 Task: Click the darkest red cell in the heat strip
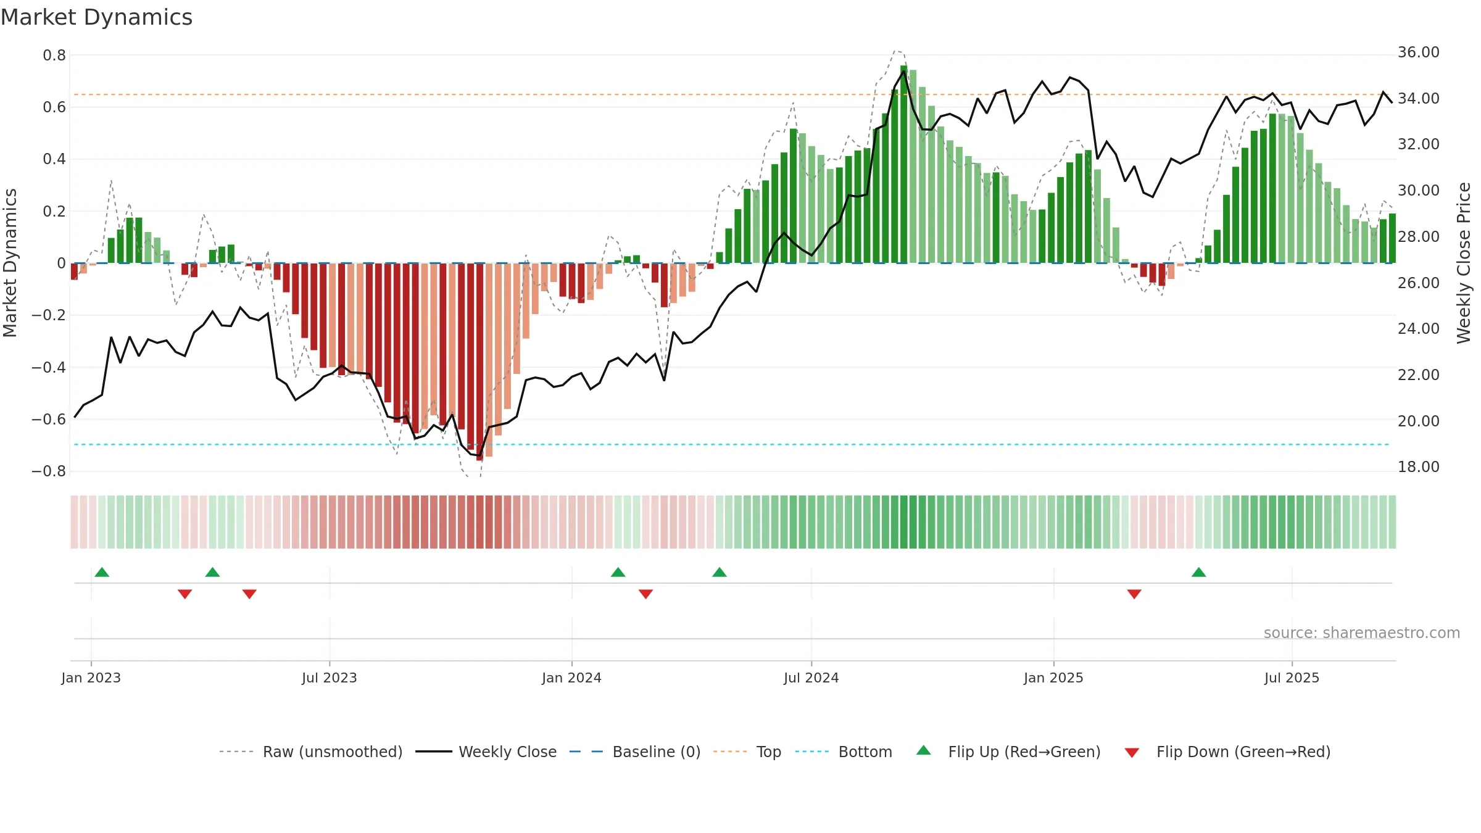pos(480,522)
